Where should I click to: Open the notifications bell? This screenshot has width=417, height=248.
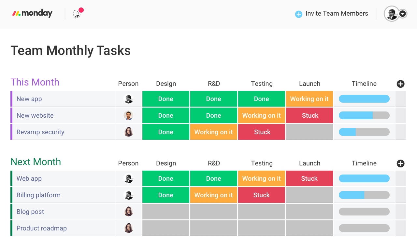coord(77,14)
